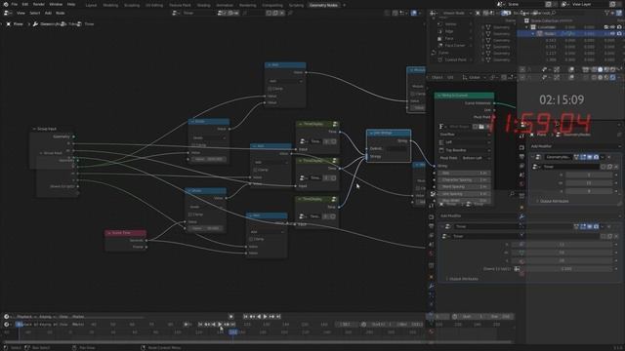Switch to the Scripting workspace tab
625x351 pixels.
click(296, 5)
